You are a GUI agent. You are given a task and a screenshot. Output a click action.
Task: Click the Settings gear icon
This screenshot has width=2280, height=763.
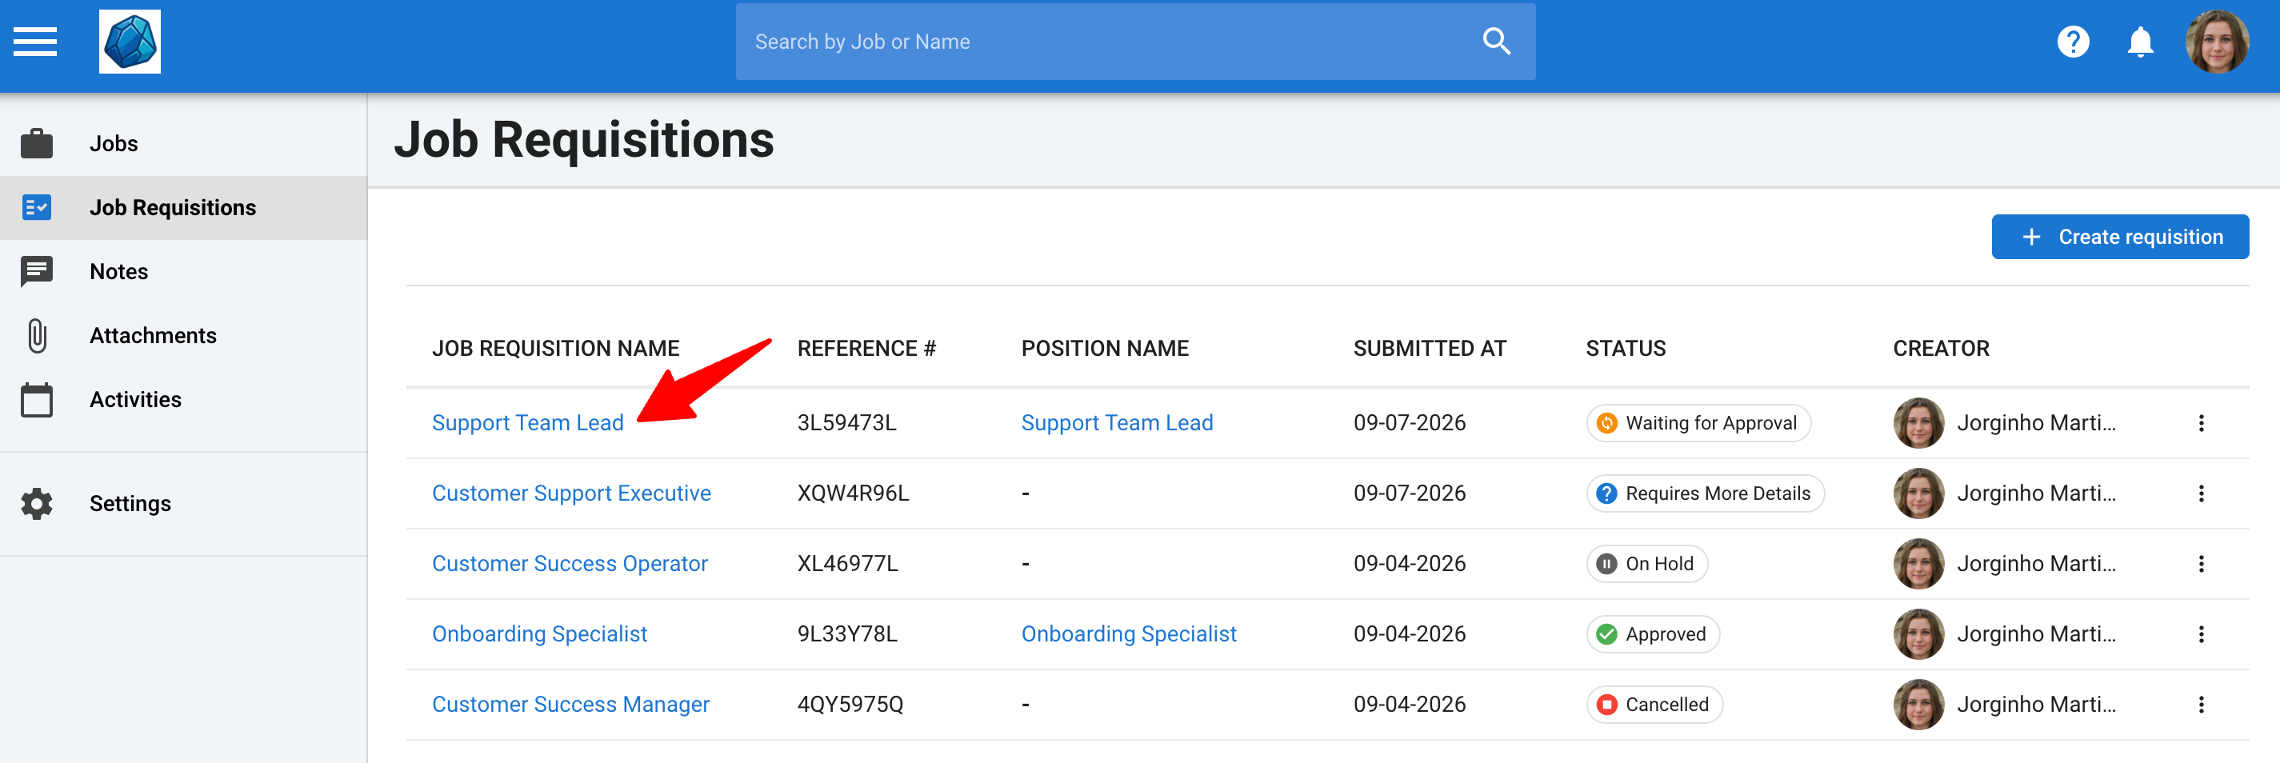[x=36, y=504]
